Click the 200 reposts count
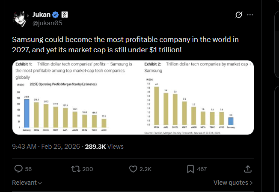The height and width of the screenshot is (192, 279). pyautogui.click(x=87, y=169)
